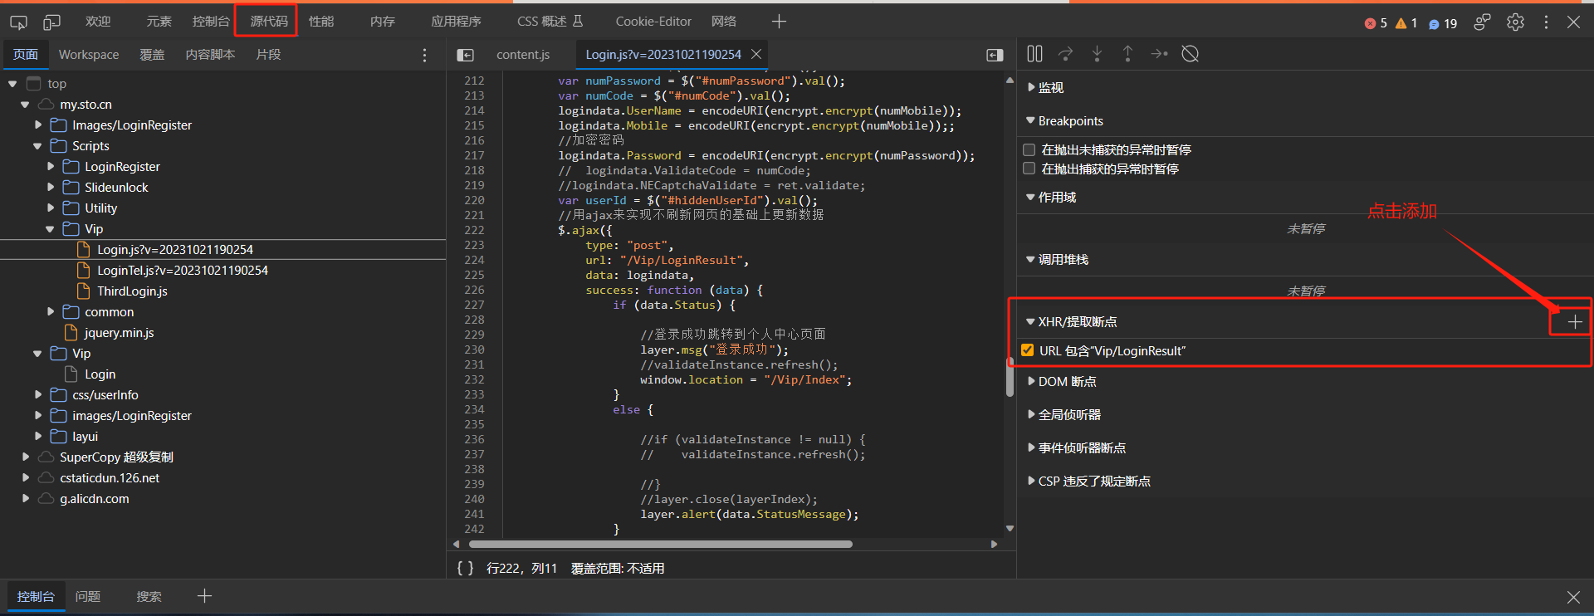The width and height of the screenshot is (1594, 616).
Task: Click the horizontal scrollbar of code editor
Action: tap(660, 545)
